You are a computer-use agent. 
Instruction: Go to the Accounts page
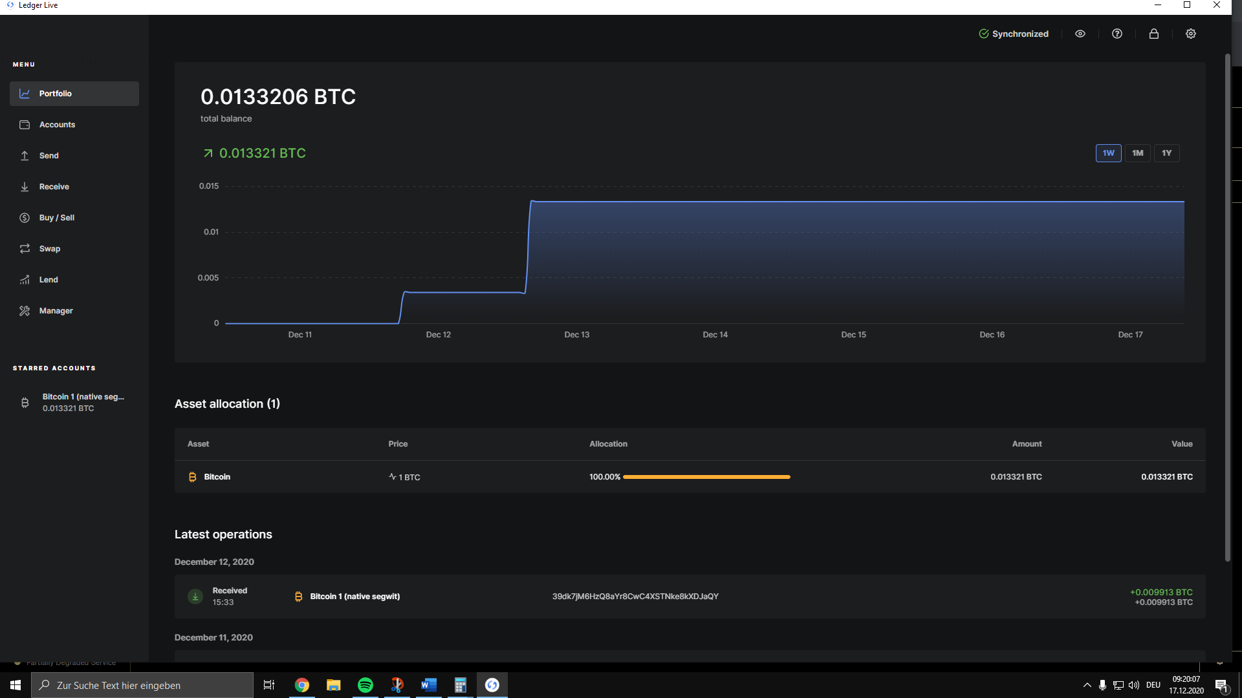click(57, 125)
